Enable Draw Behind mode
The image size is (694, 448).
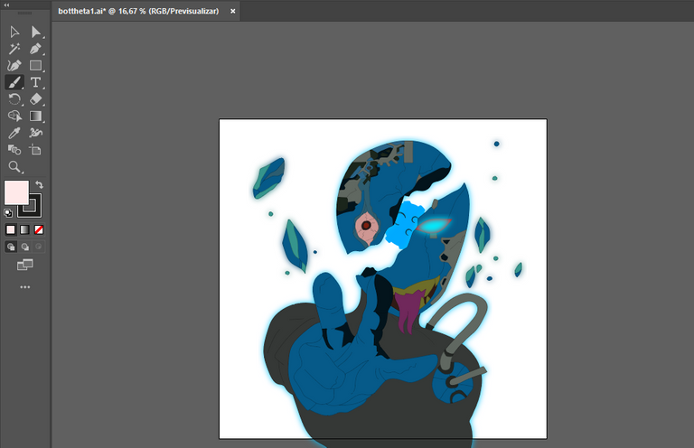[x=24, y=247]
